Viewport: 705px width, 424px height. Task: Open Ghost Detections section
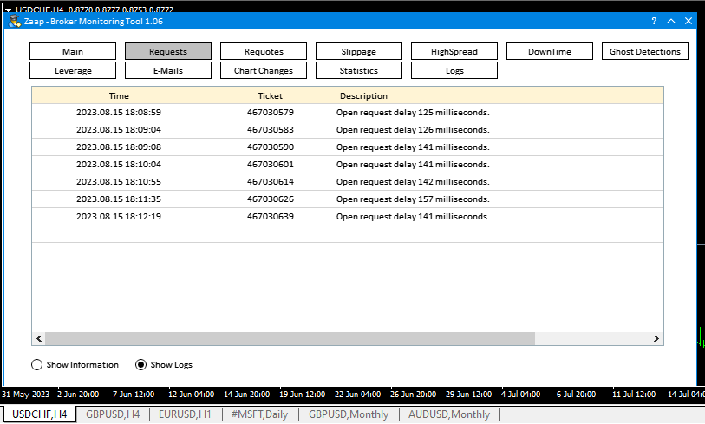645,51
